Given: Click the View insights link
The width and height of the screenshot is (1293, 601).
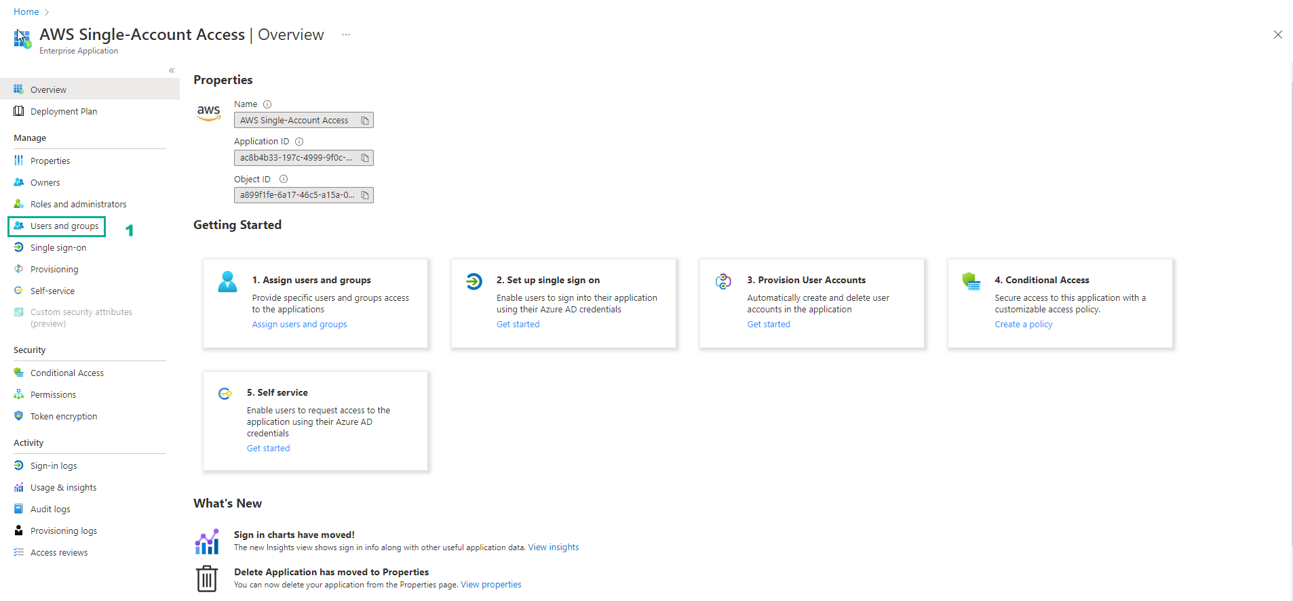Looking at the screenshot, I should [x=554, y=547].
